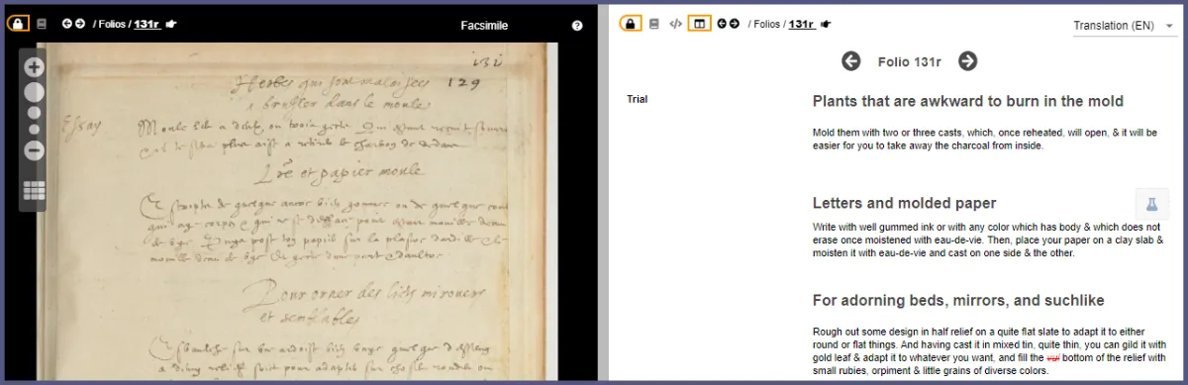Open book mode in the facsimile pane
The height and width of the screenshot is (385, 1188).
pyautogui.click(x=42, y=23)
